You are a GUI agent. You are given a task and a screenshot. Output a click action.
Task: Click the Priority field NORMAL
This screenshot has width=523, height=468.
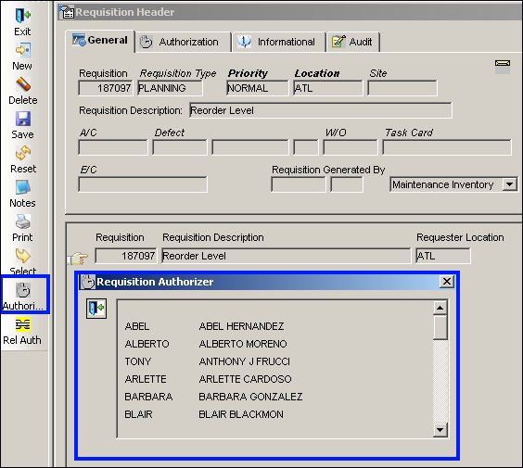257,88
